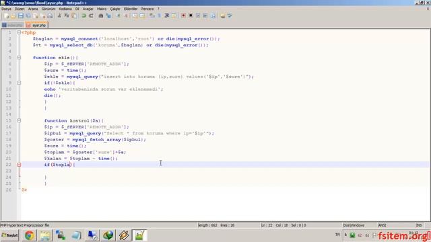Viewport: 431px width, 242px height.
Task: Open the Kodlama menu
Action: coord(65,9)
